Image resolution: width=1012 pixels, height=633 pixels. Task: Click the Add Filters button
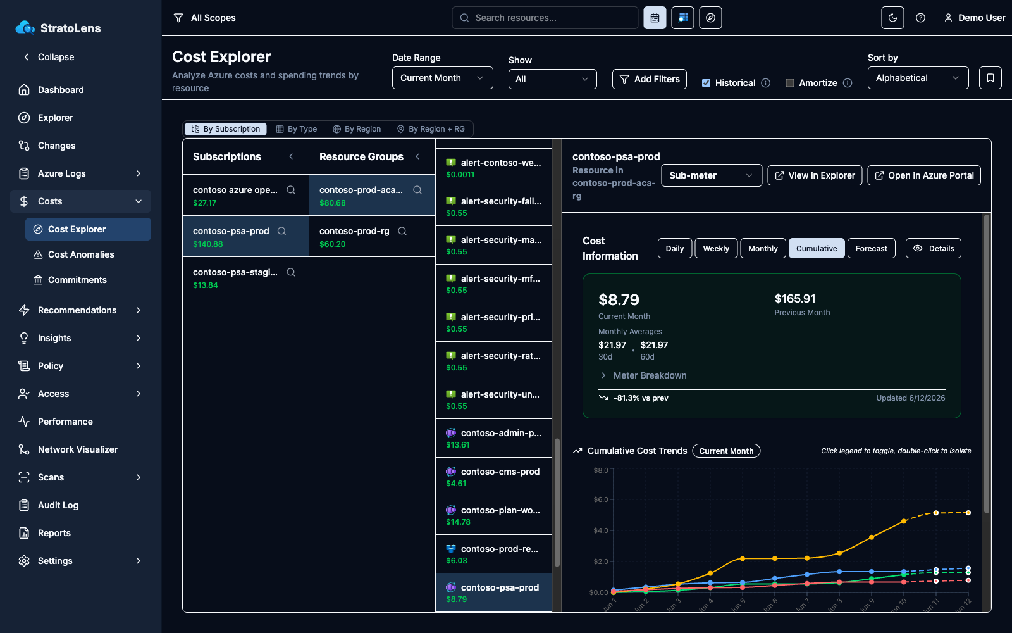(650, 79)
